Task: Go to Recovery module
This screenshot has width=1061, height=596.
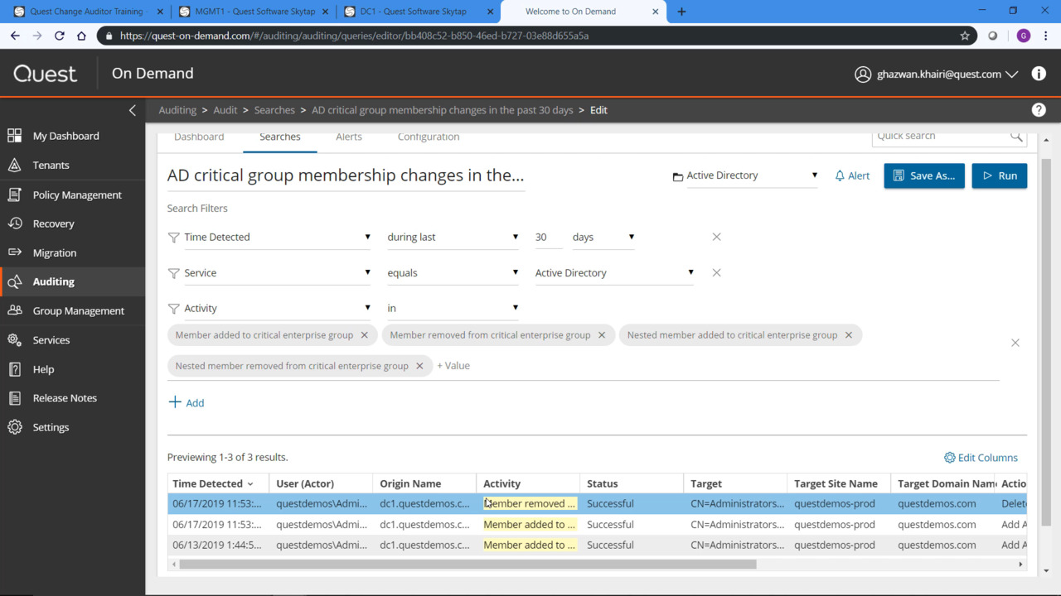Action: 53,223
